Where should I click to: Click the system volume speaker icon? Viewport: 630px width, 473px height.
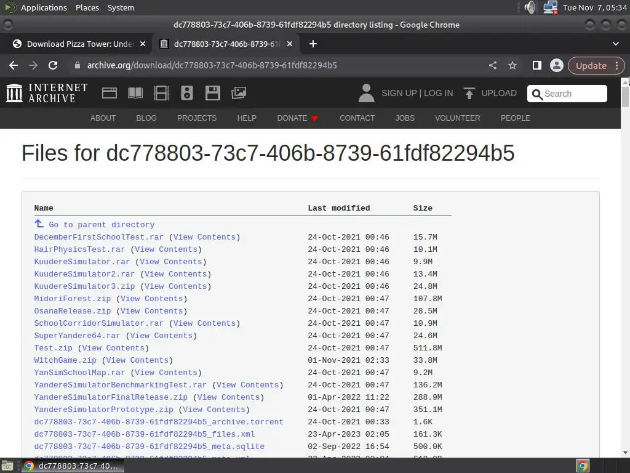click(530, 7)
